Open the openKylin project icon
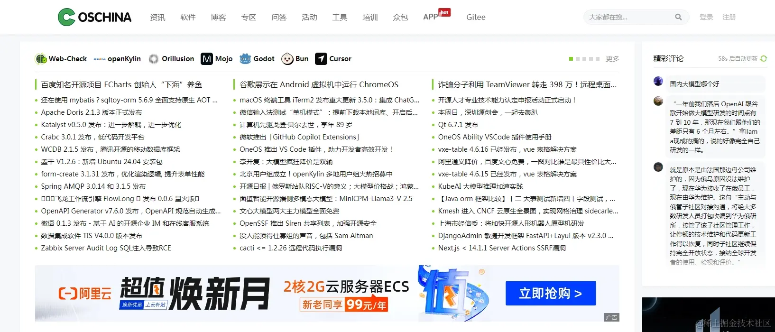 [100, 59]
